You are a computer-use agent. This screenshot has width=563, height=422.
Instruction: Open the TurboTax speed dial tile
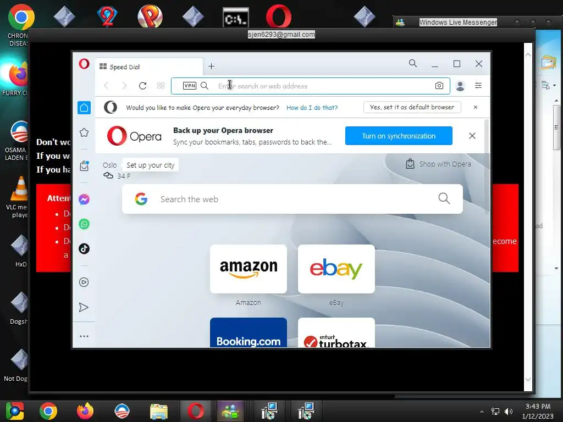pos(336,332)
